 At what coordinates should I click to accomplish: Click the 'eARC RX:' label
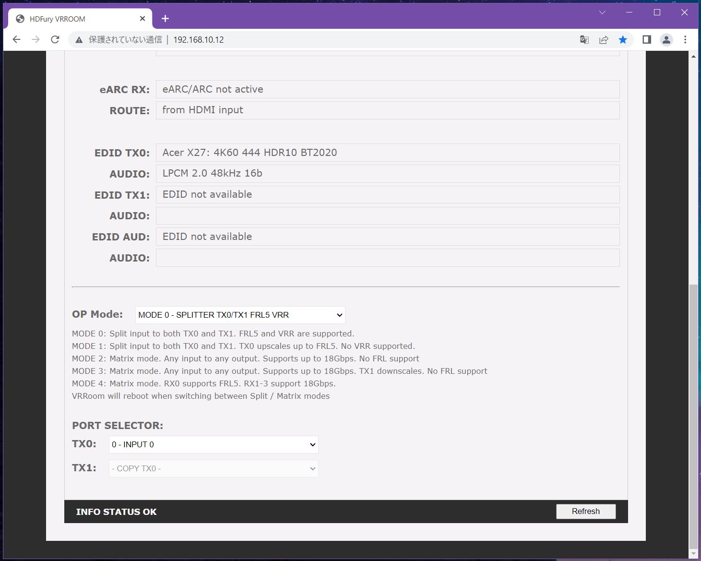point(125,90)
